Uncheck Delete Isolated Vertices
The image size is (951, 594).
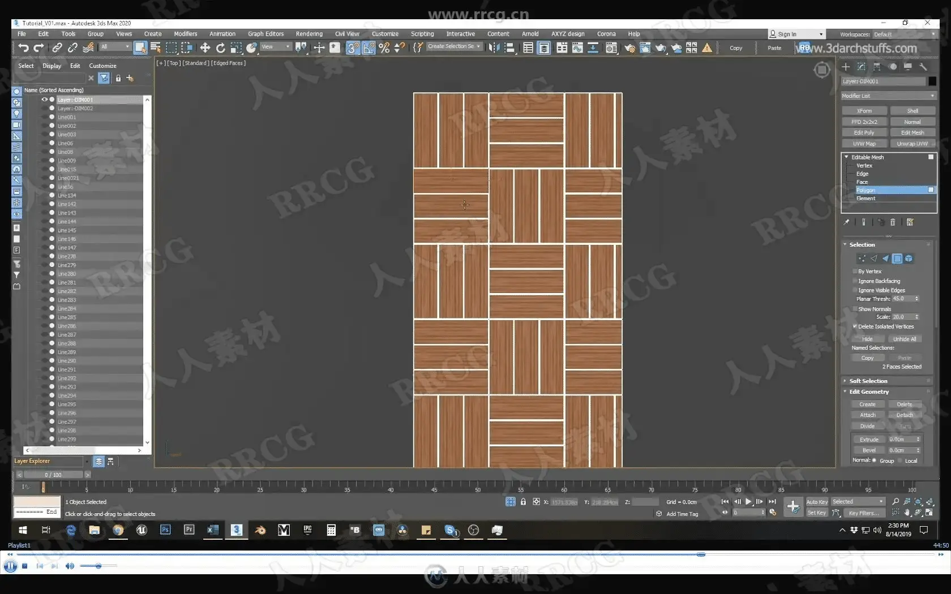855,326
